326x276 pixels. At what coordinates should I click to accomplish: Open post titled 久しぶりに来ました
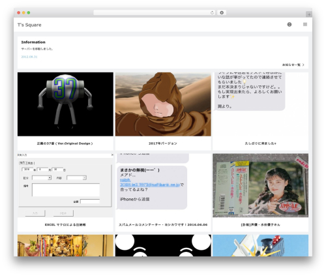pos(260,144)
